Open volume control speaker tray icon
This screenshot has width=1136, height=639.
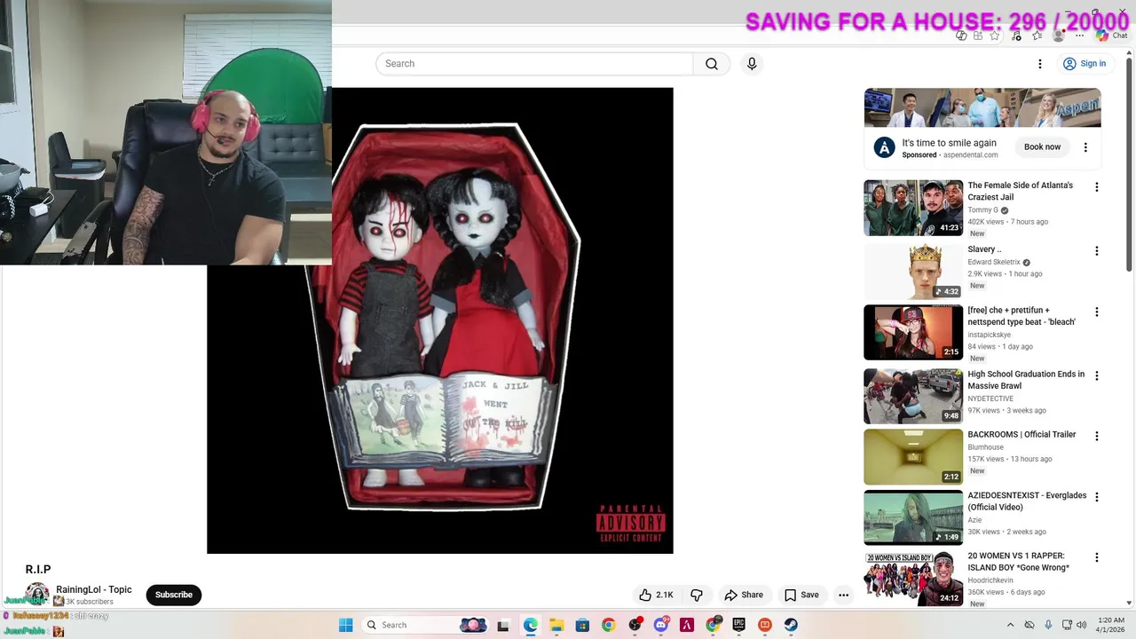pyautogui.click(x=1082, y=625)
